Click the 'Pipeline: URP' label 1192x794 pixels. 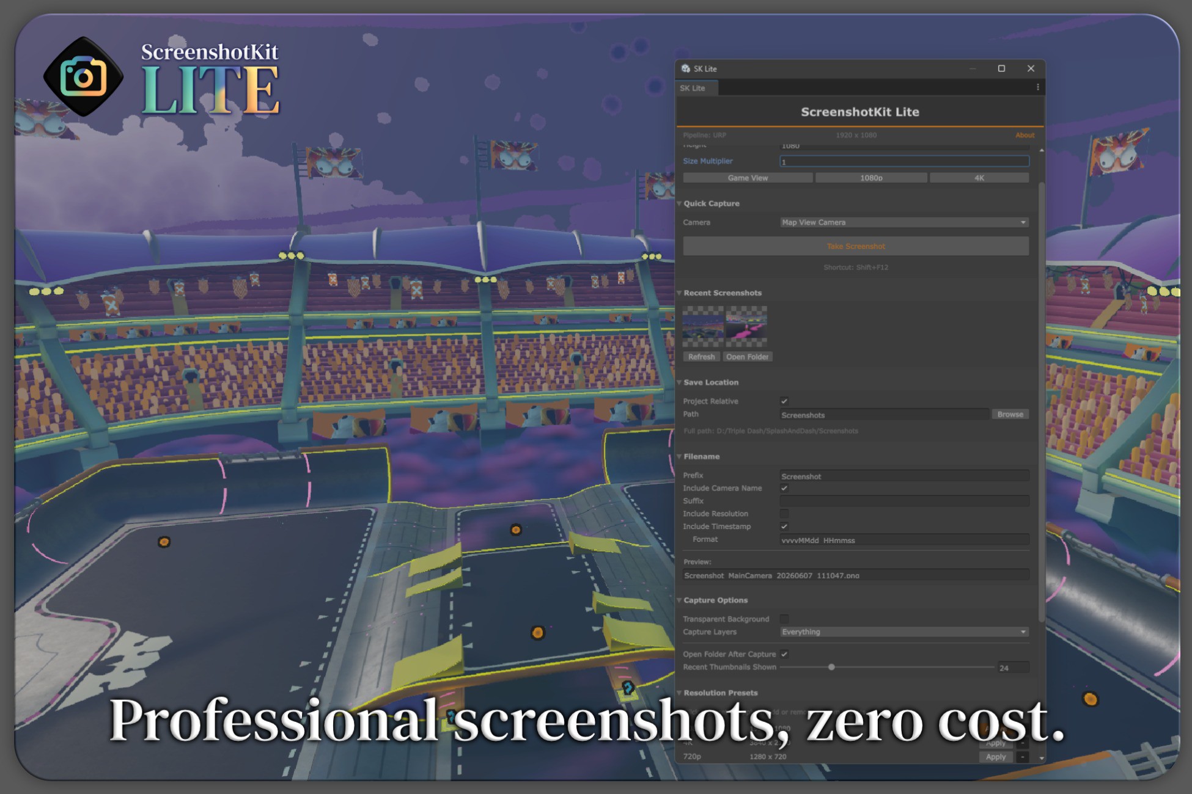[704, 135]
